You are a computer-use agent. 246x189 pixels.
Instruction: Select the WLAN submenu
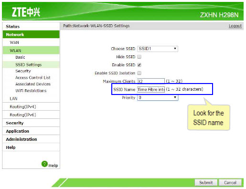tap(31, 51)
